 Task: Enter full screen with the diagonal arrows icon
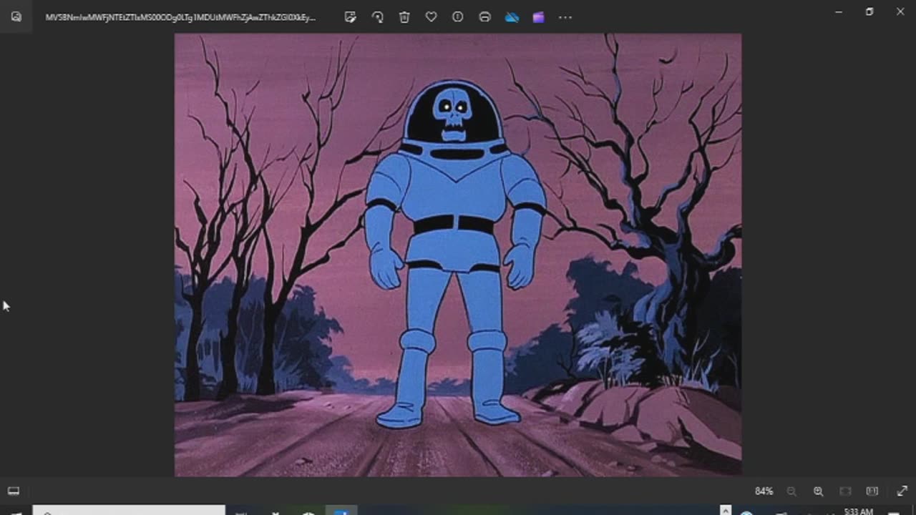902,491
